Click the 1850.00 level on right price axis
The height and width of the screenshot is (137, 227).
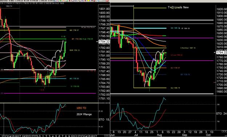222,33
